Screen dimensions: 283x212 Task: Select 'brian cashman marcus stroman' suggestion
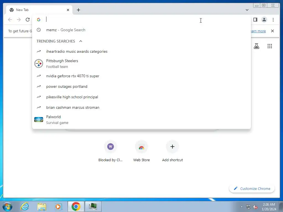141,107
